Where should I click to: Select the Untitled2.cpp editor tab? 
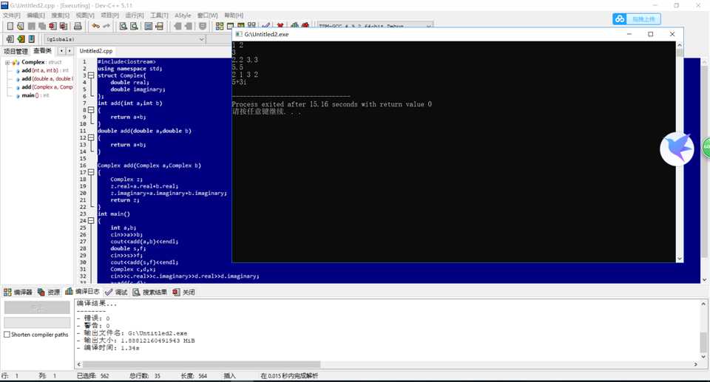tap(96, 51)
